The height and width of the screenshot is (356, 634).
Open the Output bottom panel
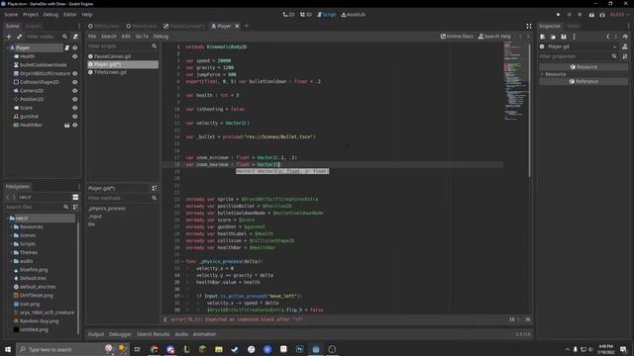tap(96, 334)
